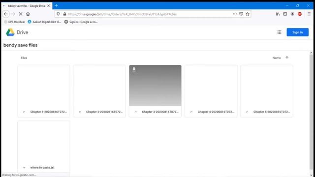
Task: Open Sign in Google account bookmark
Action: click(81, 22)
